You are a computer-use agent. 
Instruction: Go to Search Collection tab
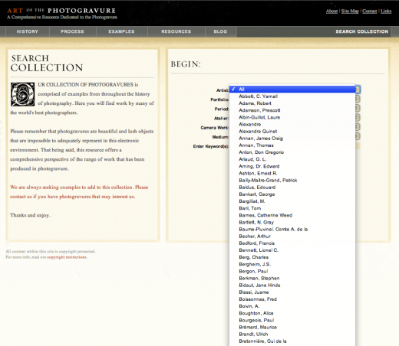coord(362,31)
